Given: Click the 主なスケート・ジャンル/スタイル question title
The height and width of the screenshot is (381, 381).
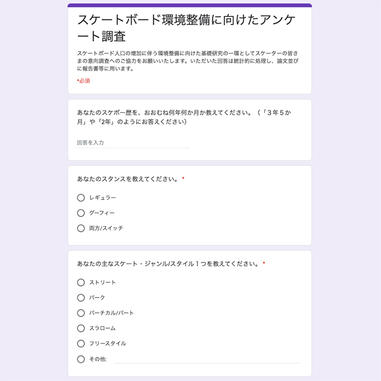Looking at the screenshot, I should pos(168,264).
